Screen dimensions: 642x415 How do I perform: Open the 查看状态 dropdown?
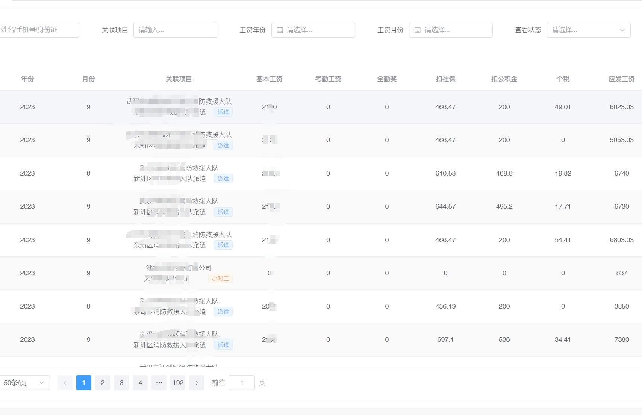click(588, 30)
